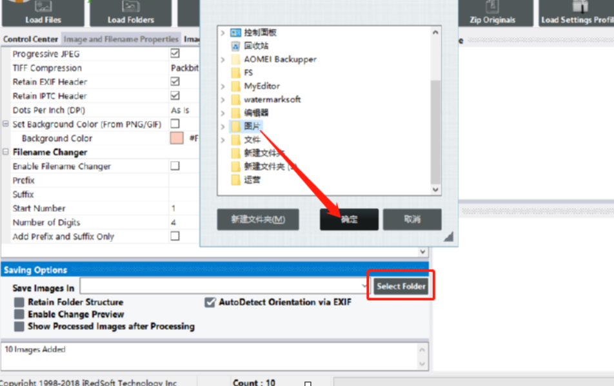Collapse Set Background Color sub-property
Viewport: 614px width, 386px height.
tap(5, 124)
